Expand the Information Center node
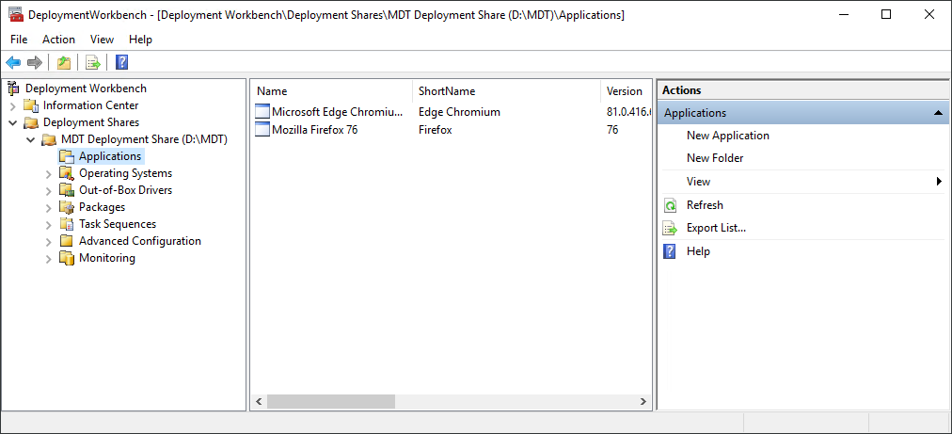The image size is (952, 434). [14, 105]
